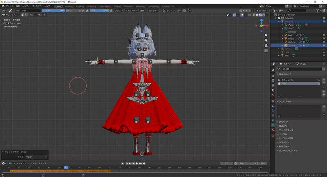The width and height of the screenshot is (327, 177).
Task: Open the Texture properties checker tab
Action: point(273,136)
